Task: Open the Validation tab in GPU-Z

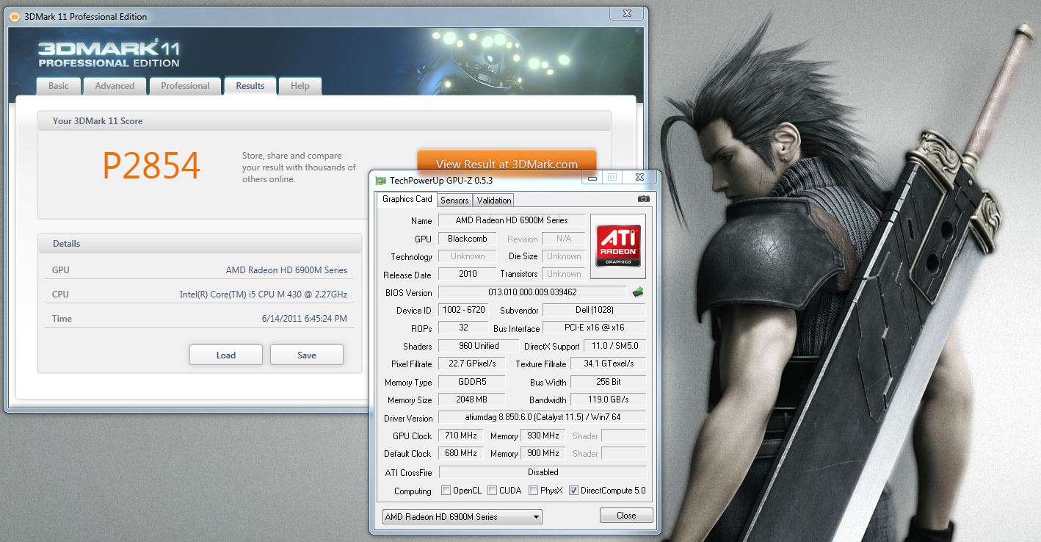Action: tap(494, 200)
